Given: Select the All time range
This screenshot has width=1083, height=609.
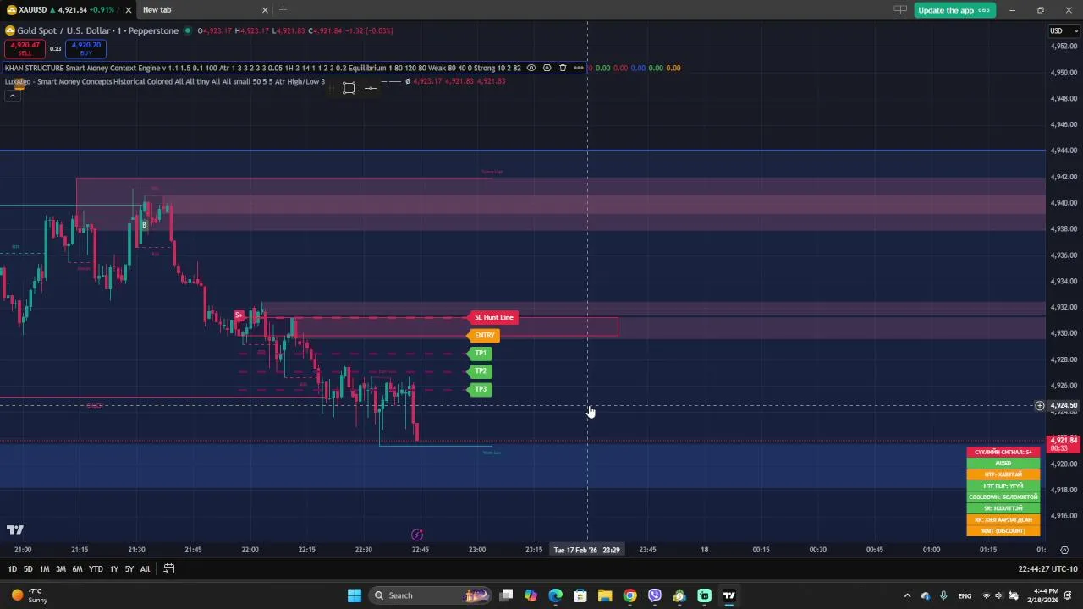Looking at the screenshot, I should (x=145, y=569).
